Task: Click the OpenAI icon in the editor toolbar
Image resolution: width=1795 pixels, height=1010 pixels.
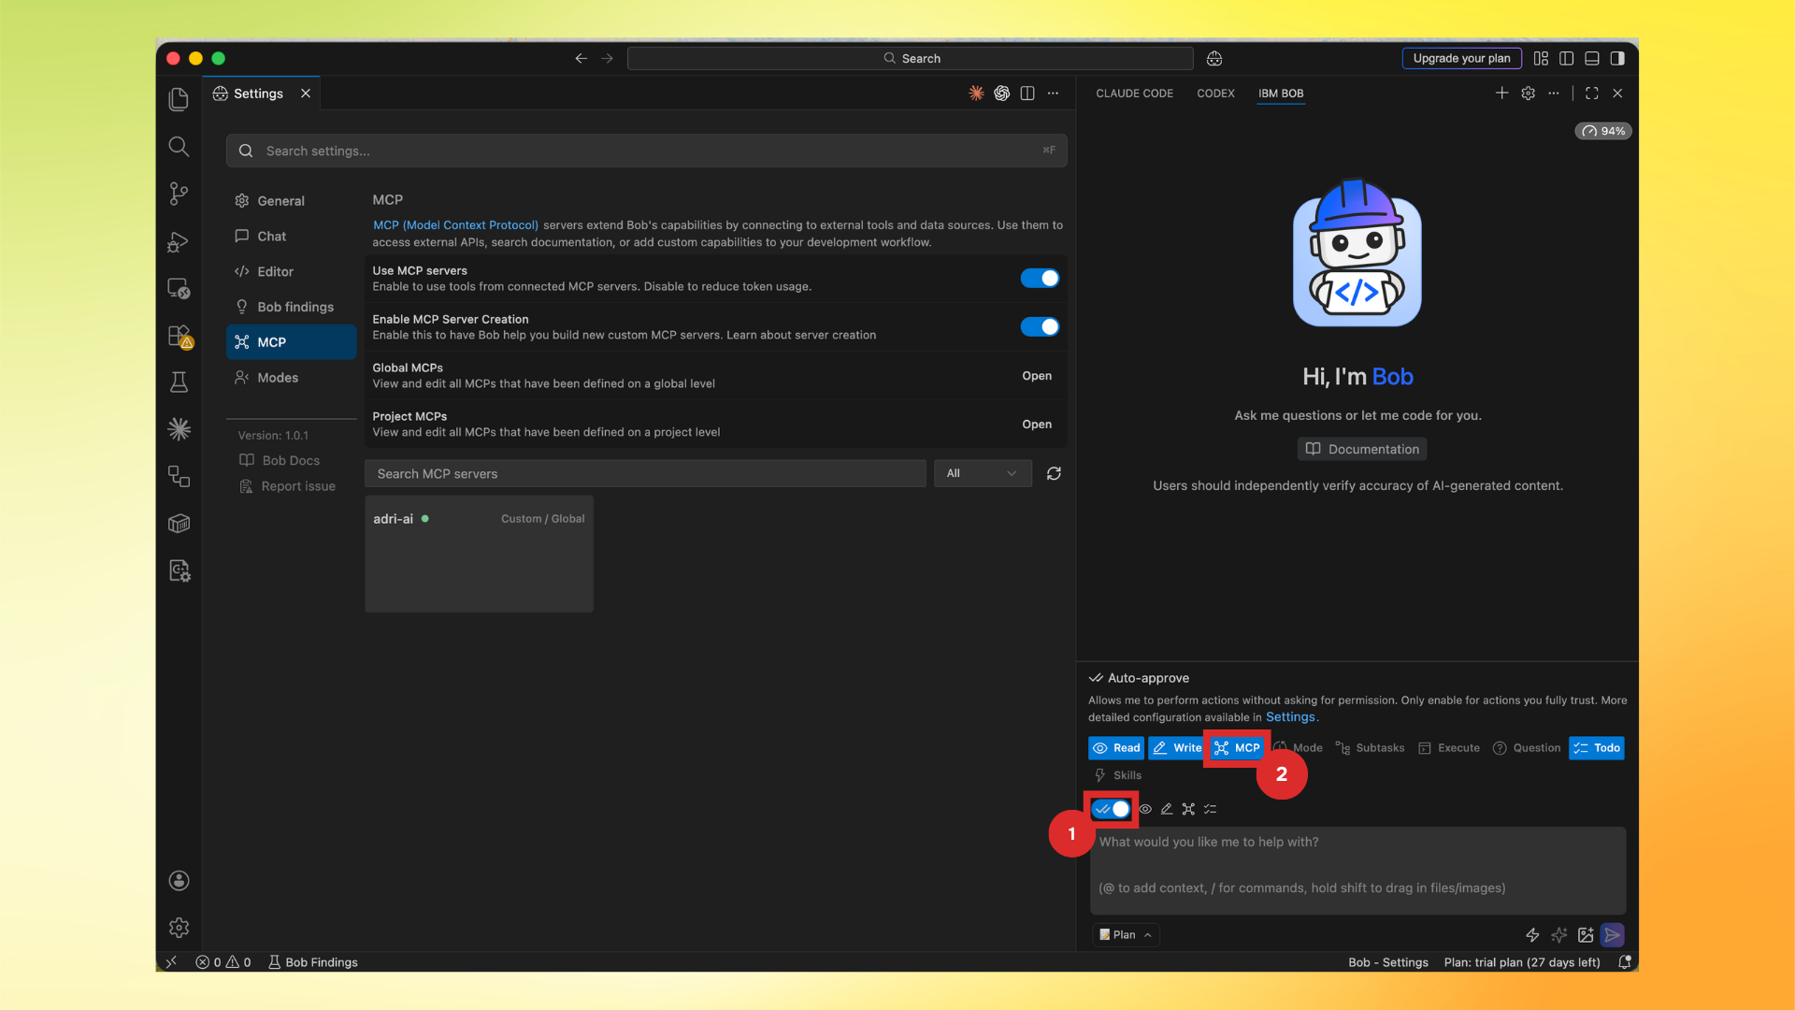Action: [1001, 94]
